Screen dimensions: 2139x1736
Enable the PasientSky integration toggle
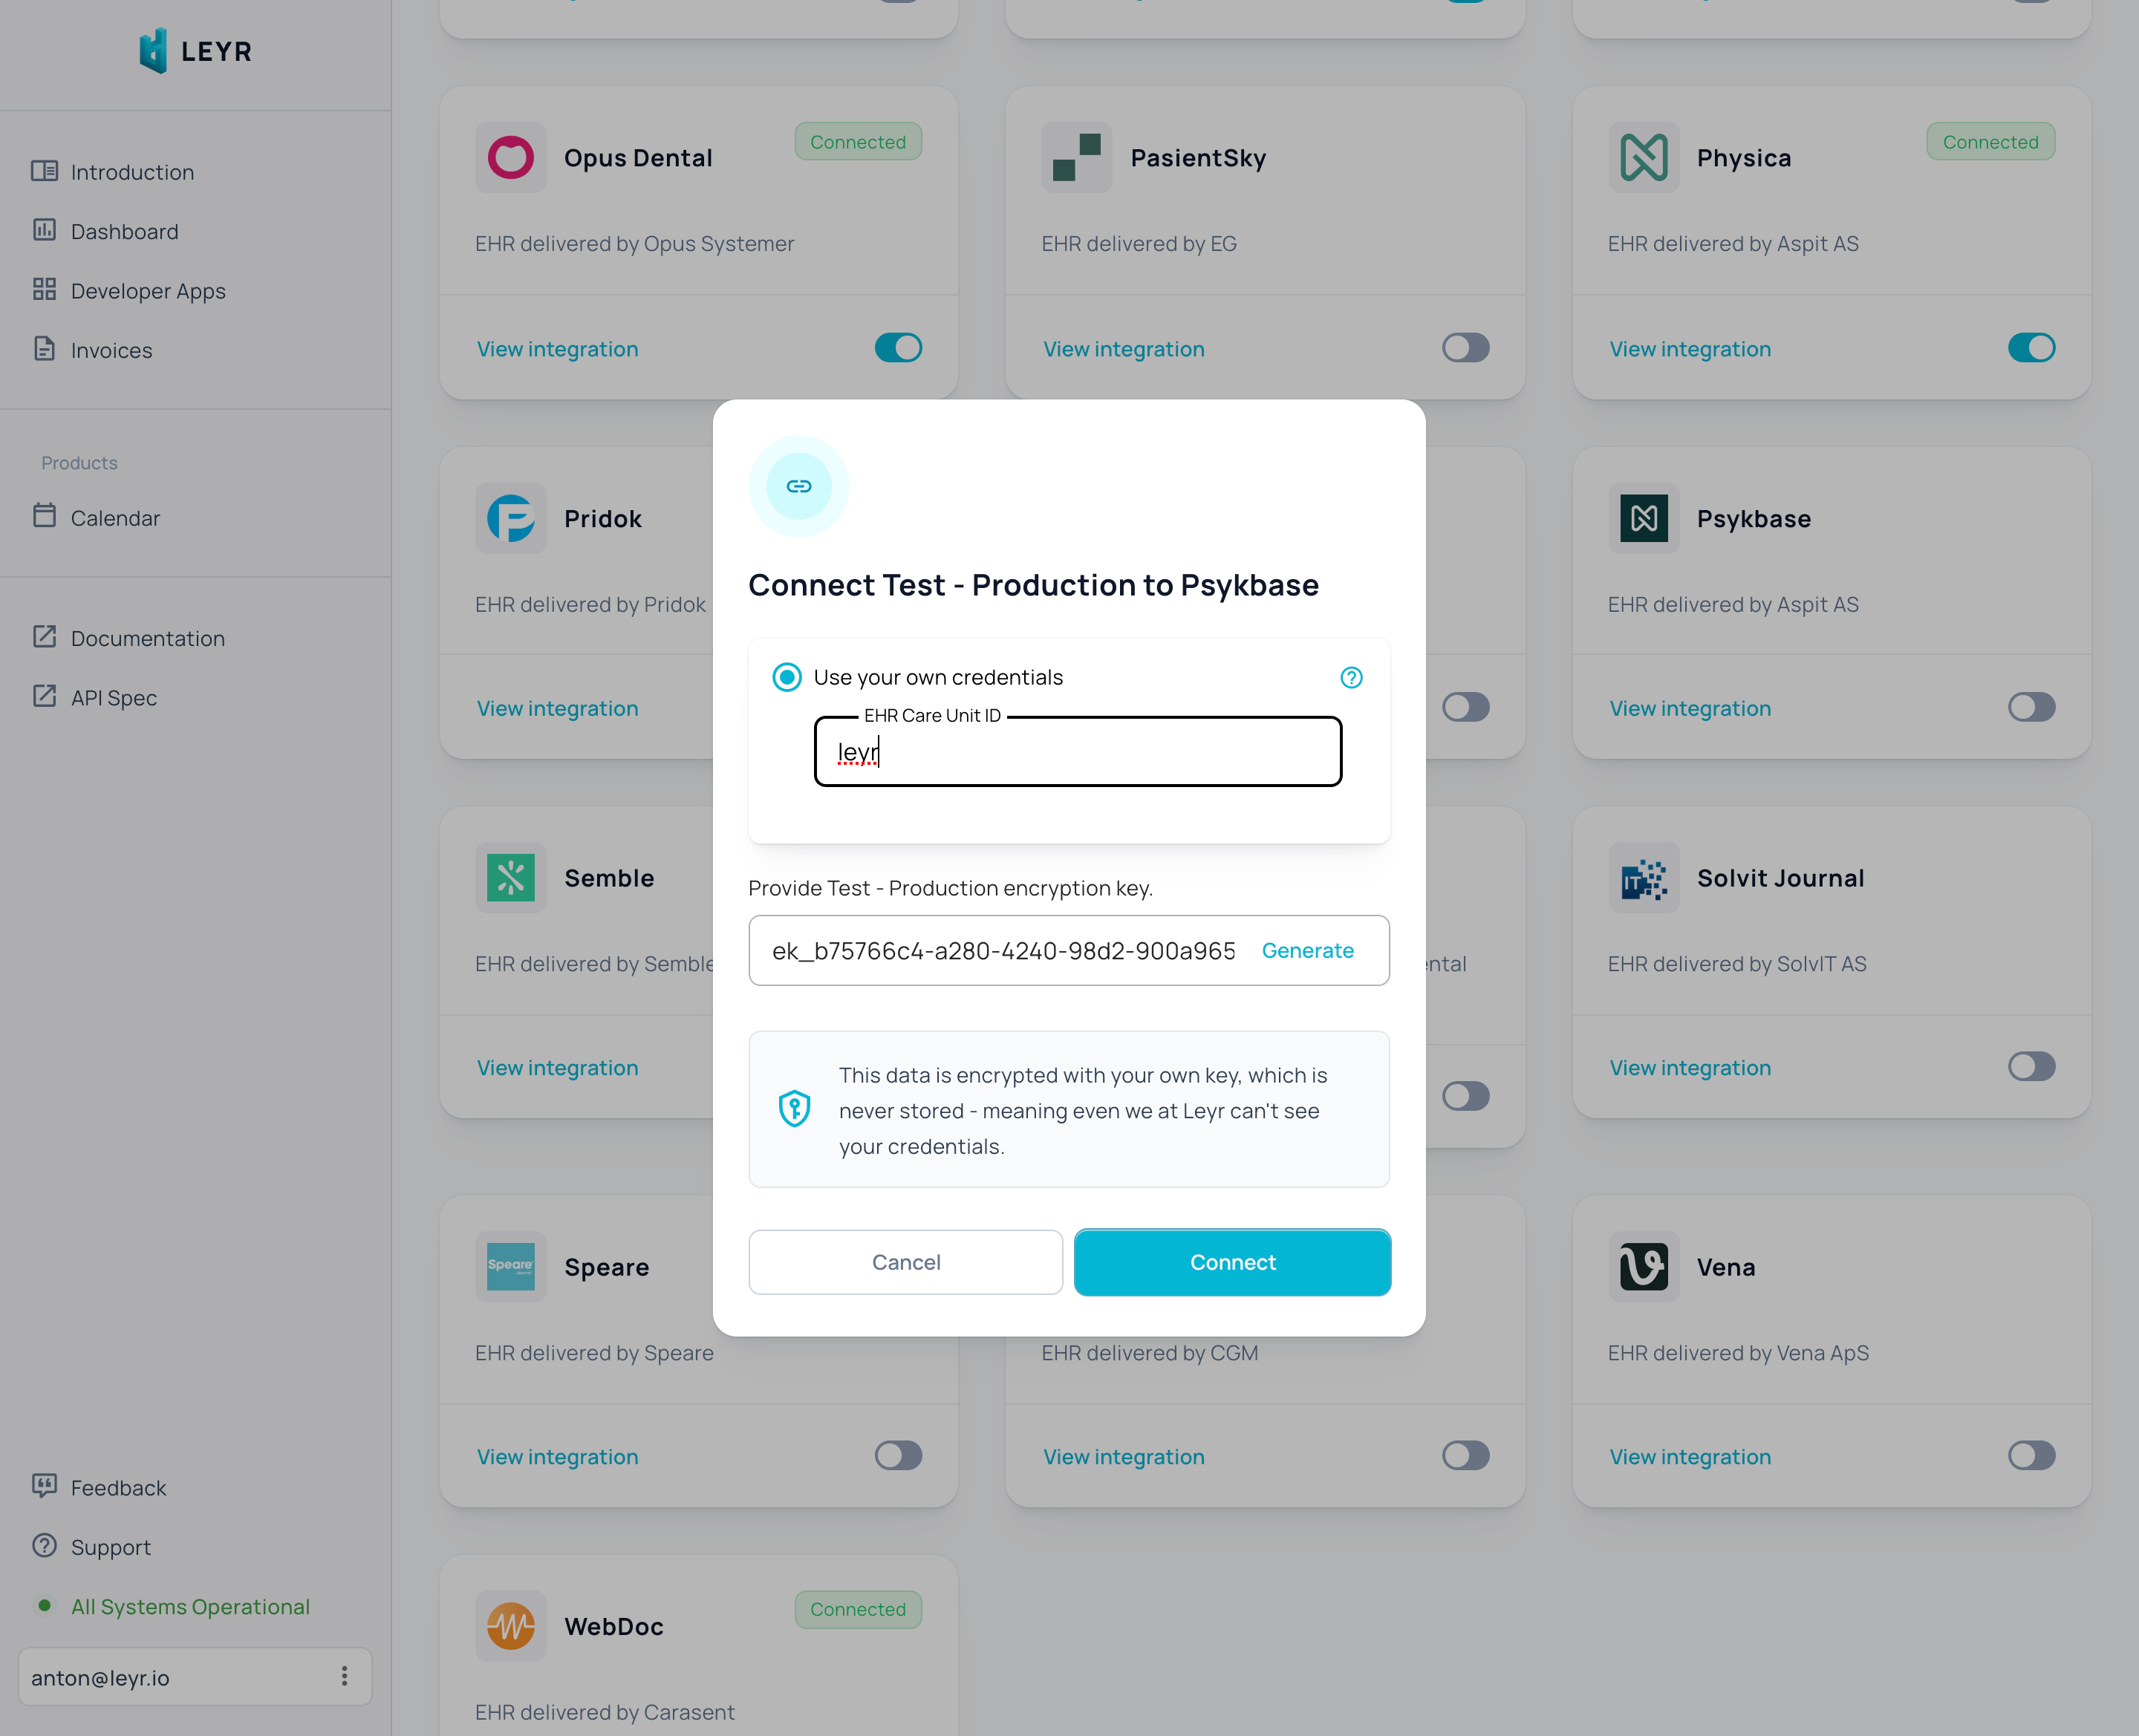pyautogui.click(x=1465, y=348)
